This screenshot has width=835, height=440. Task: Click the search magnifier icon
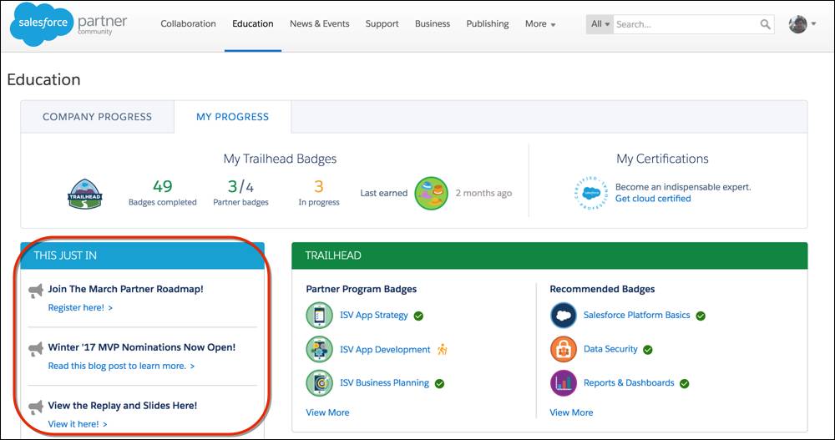(765, 24)
